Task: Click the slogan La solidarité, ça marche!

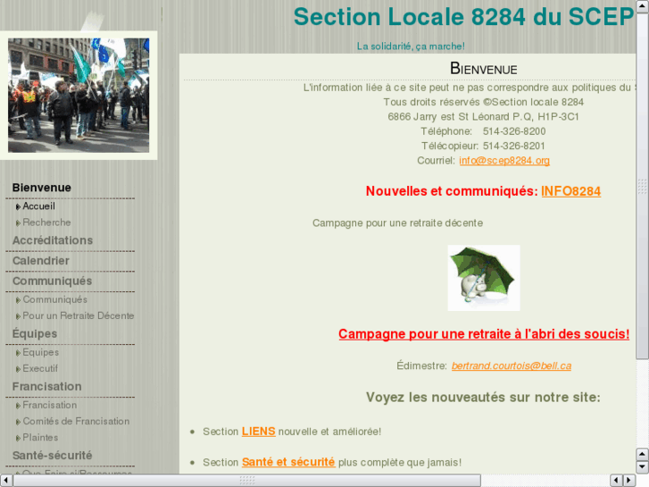Action: (x=411, y=46)
